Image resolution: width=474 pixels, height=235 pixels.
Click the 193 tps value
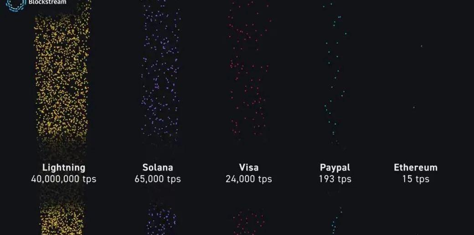click(335, 179)
